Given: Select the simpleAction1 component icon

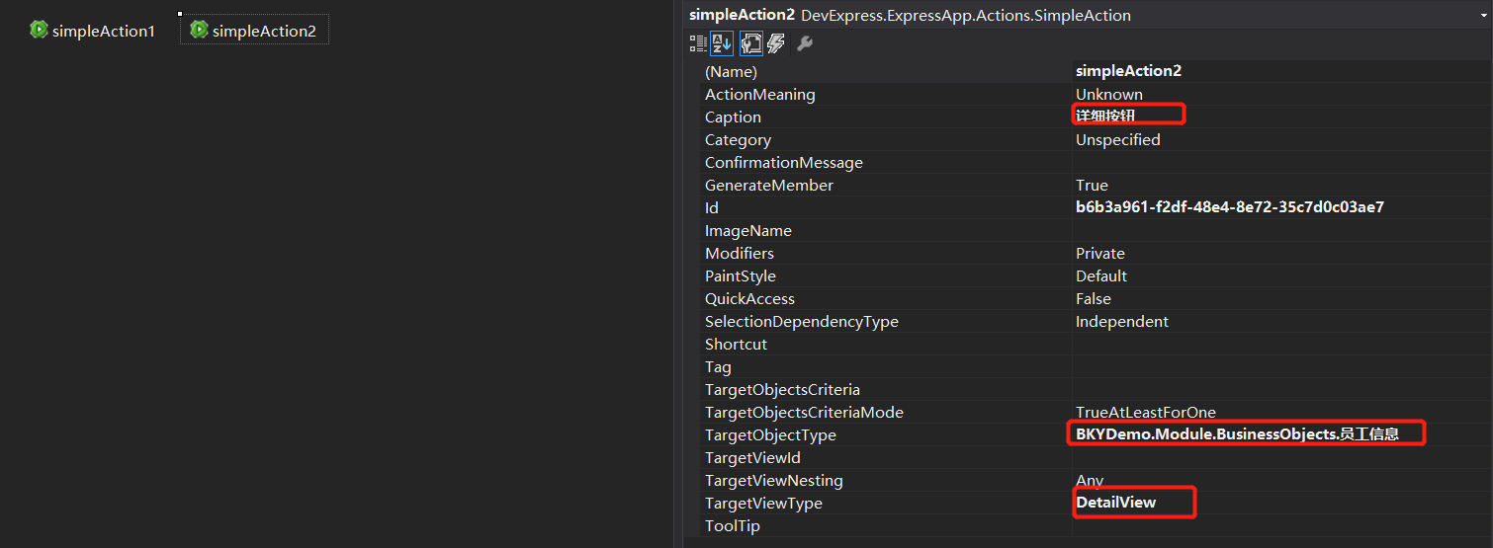Looking at the screenshot, I should pos(39,31).
